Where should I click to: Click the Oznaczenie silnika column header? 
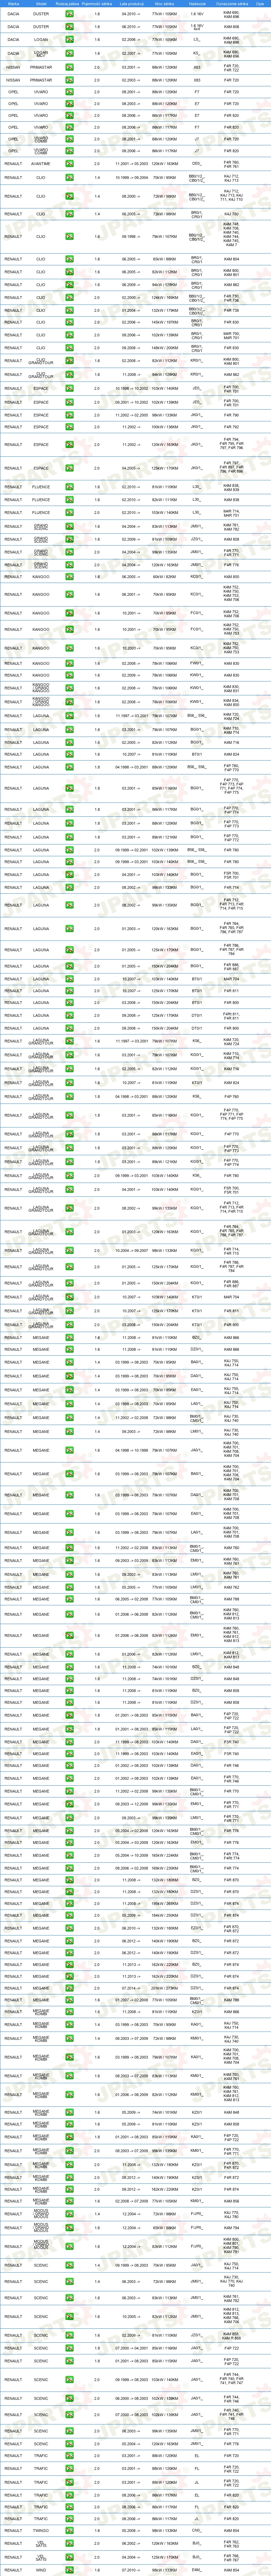tap(231, 4)
